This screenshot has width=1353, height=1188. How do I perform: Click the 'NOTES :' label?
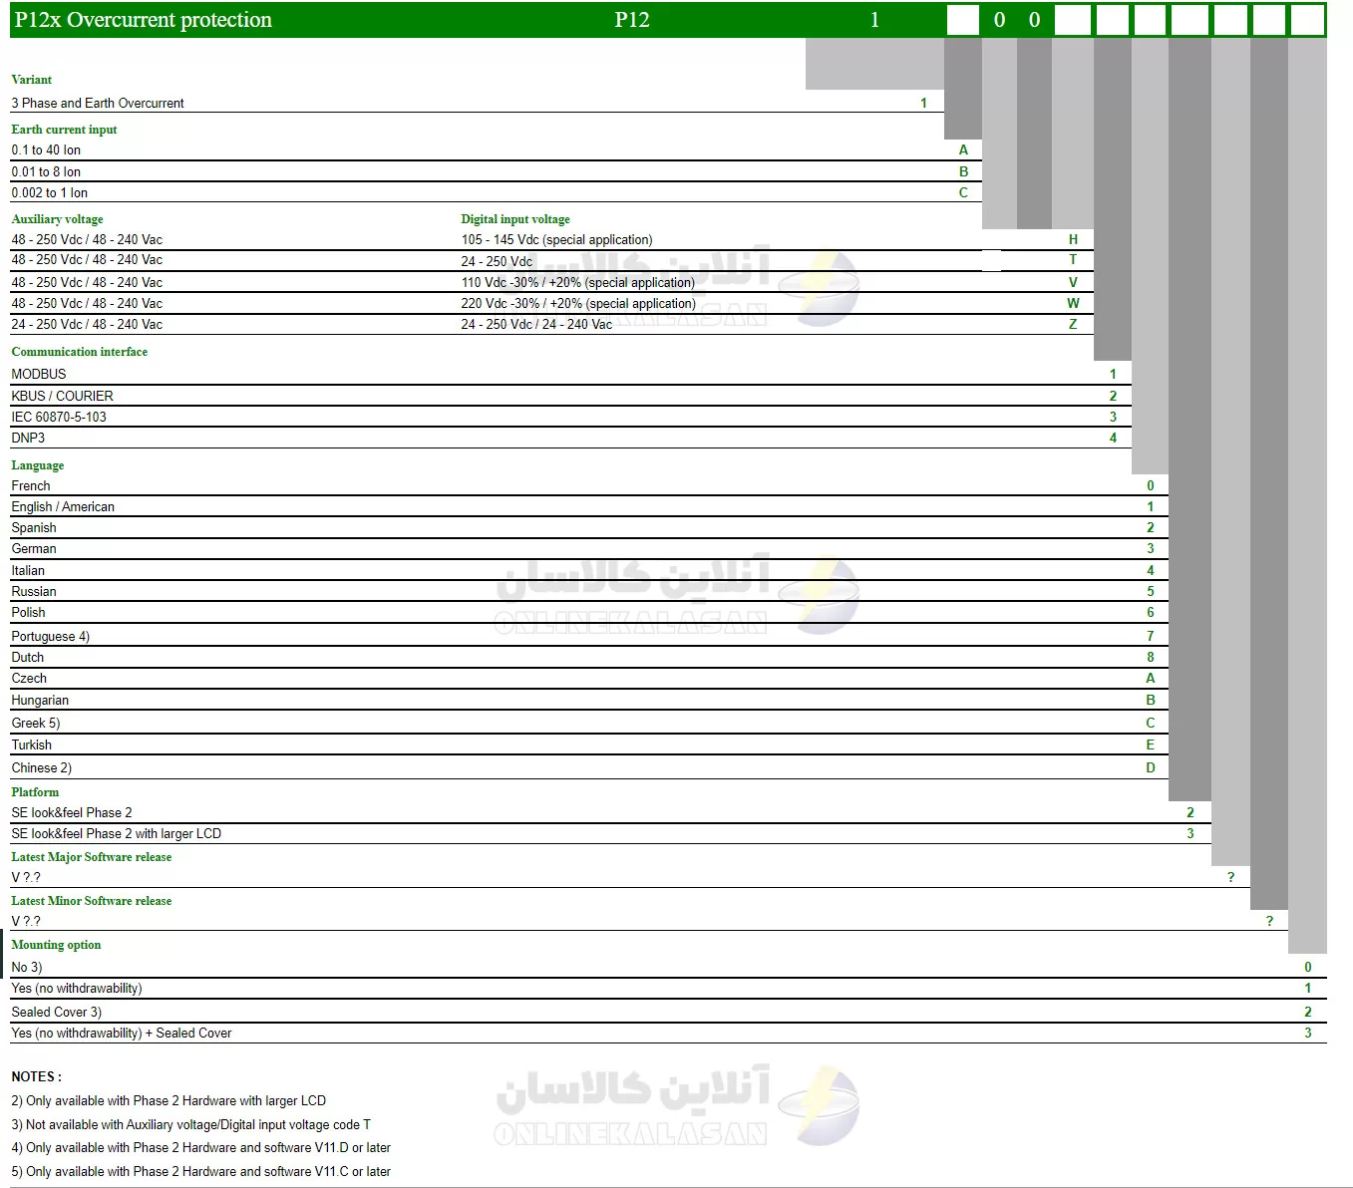(36, 1076)
